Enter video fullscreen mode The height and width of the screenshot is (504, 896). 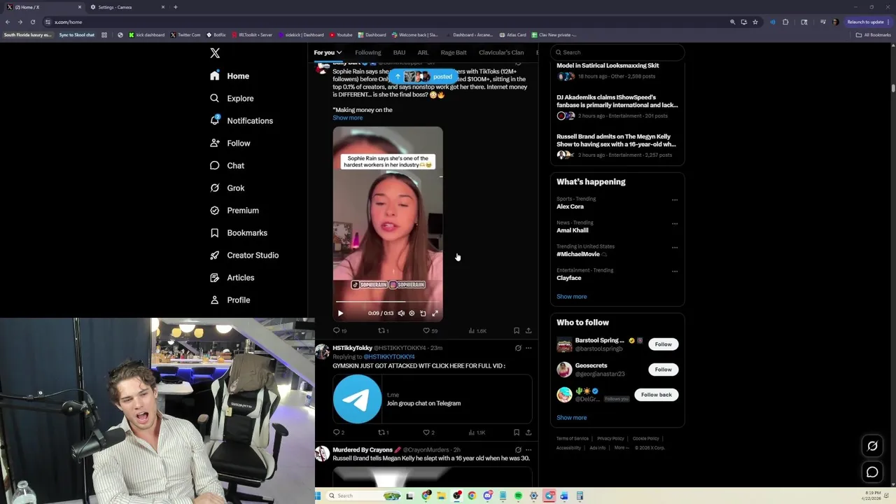pos(435,314)
